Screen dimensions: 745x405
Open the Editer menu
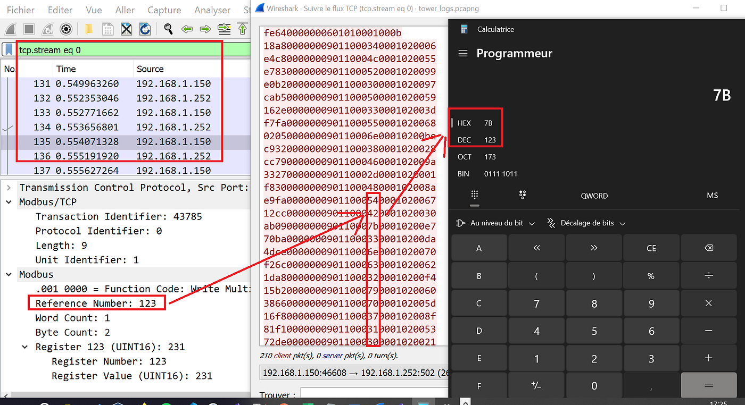click(60, 10)
